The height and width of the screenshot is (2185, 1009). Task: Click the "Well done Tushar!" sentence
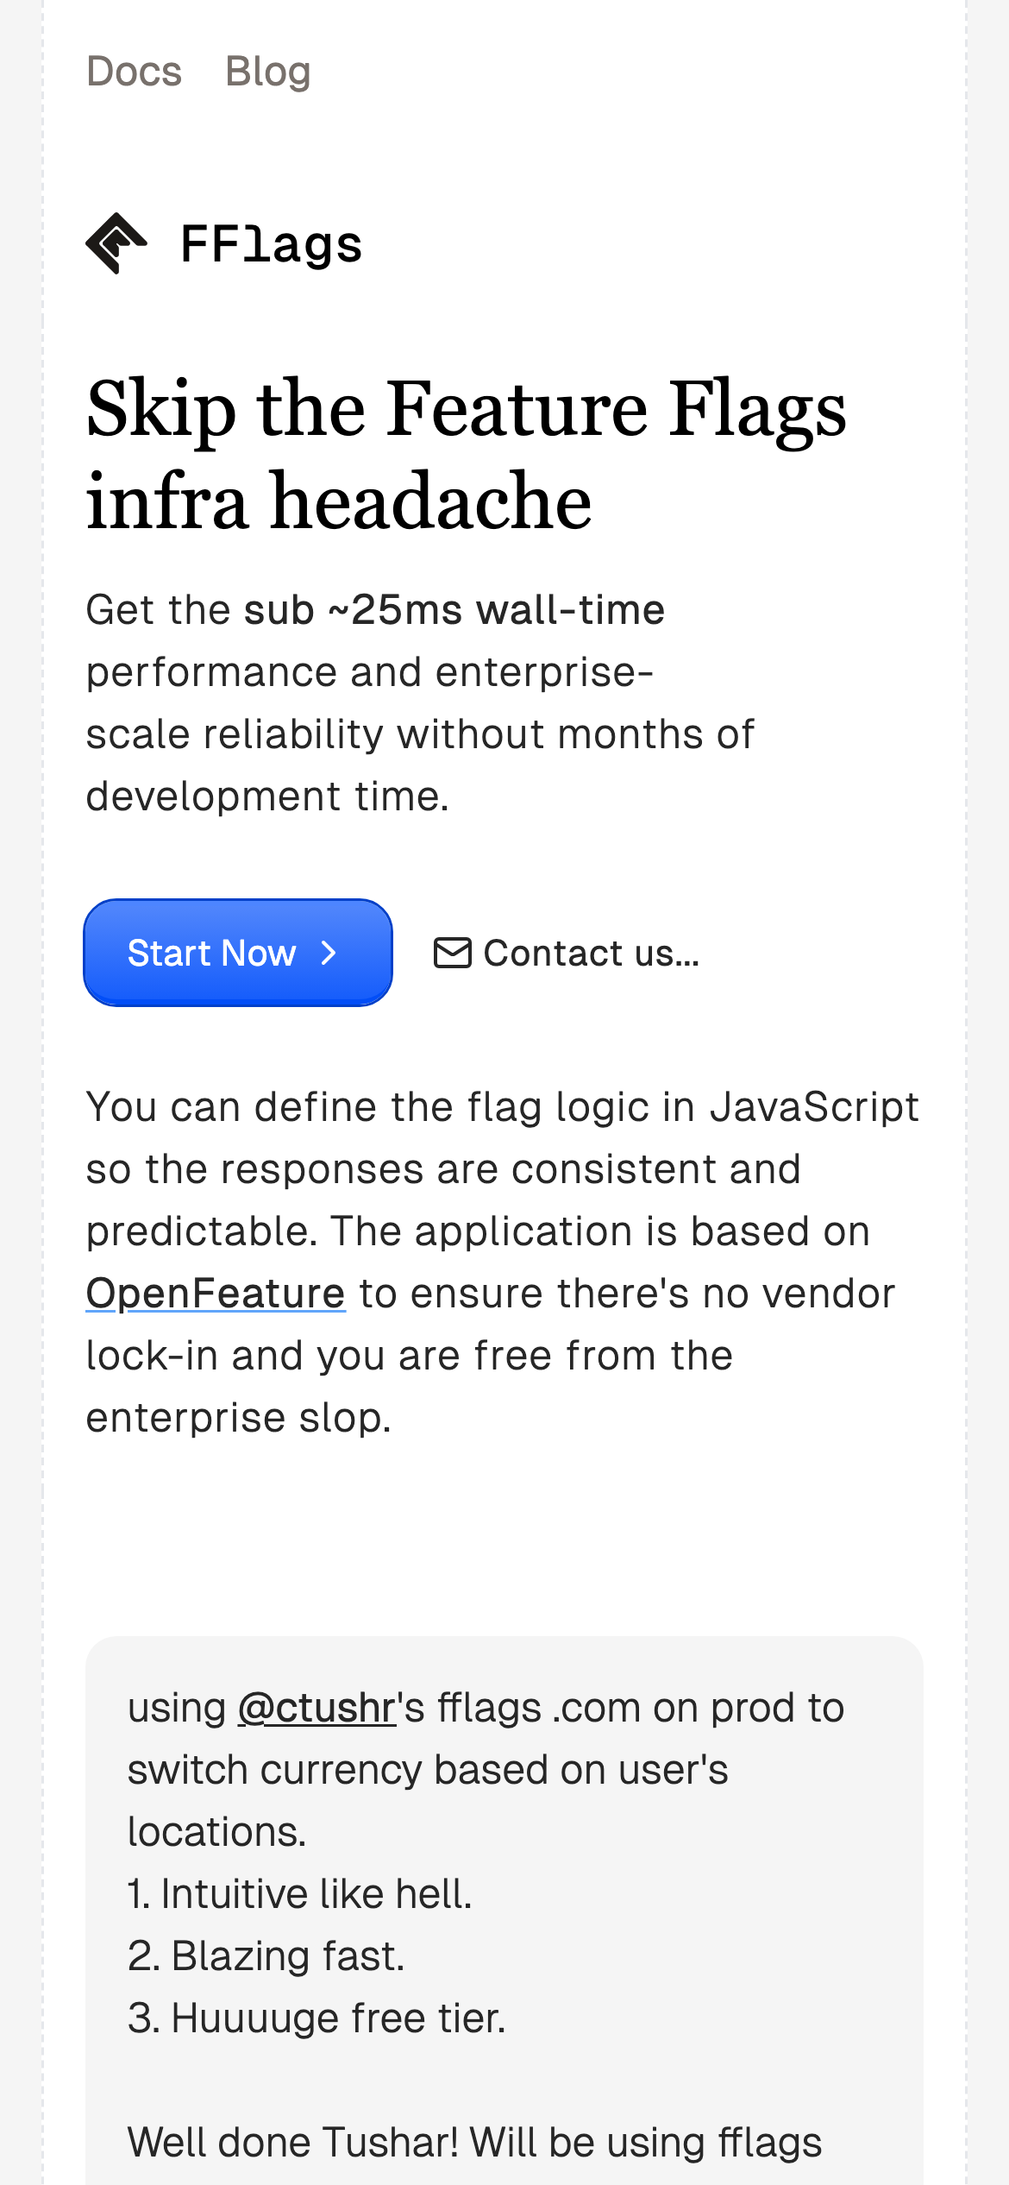pos(474,2143)
